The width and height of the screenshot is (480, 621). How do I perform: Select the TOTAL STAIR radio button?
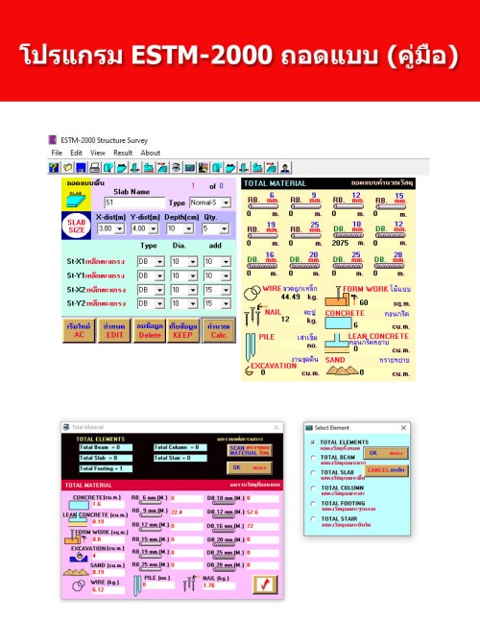(x=313, y=519)
